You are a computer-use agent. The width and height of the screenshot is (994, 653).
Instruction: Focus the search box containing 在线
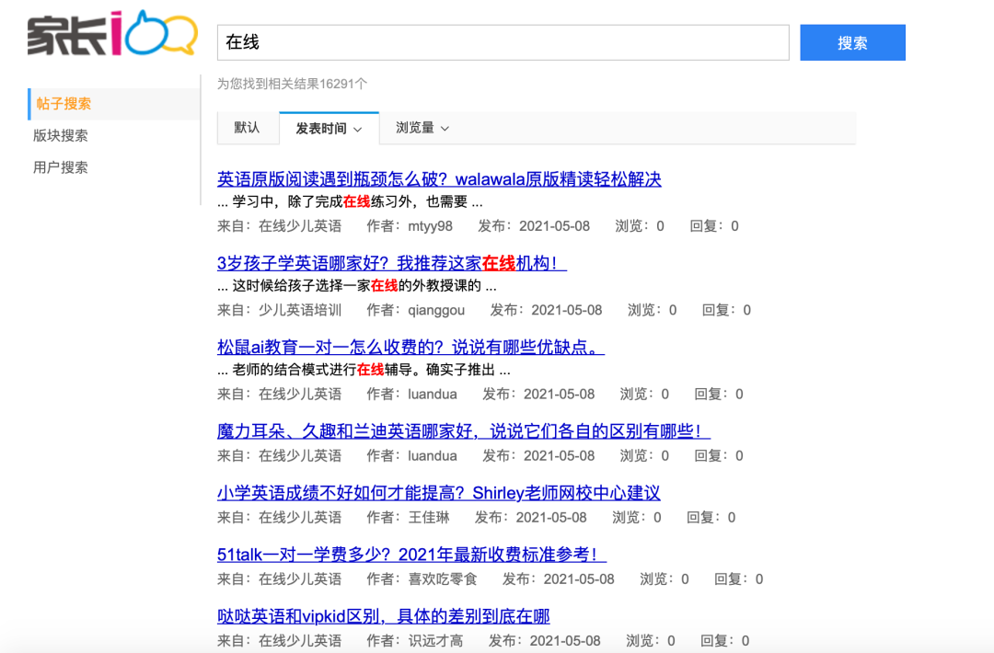(503, 42)
